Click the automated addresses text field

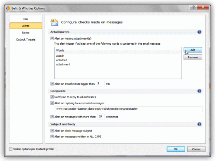coord(129,109)
